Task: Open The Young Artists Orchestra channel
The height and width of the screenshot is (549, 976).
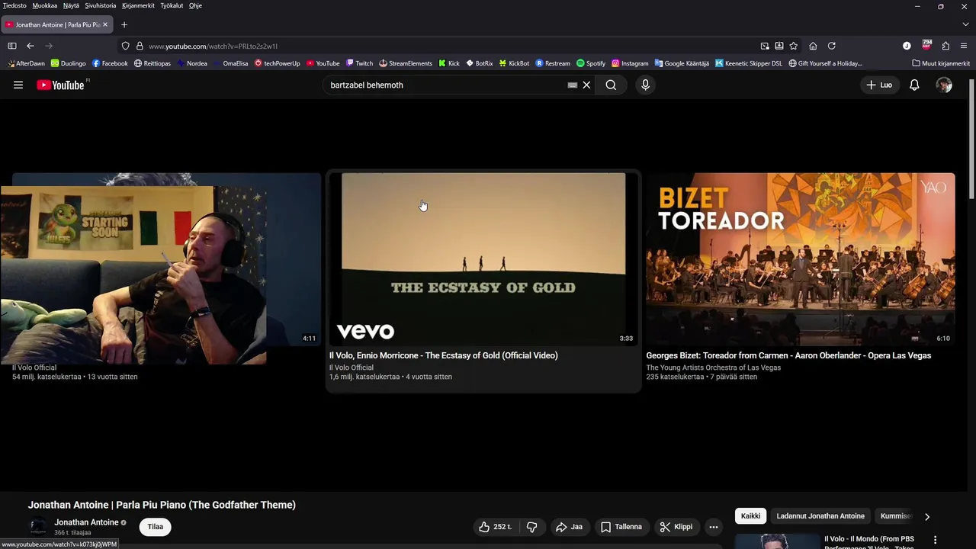Action: pyautogui.click(x=714, y=368)
